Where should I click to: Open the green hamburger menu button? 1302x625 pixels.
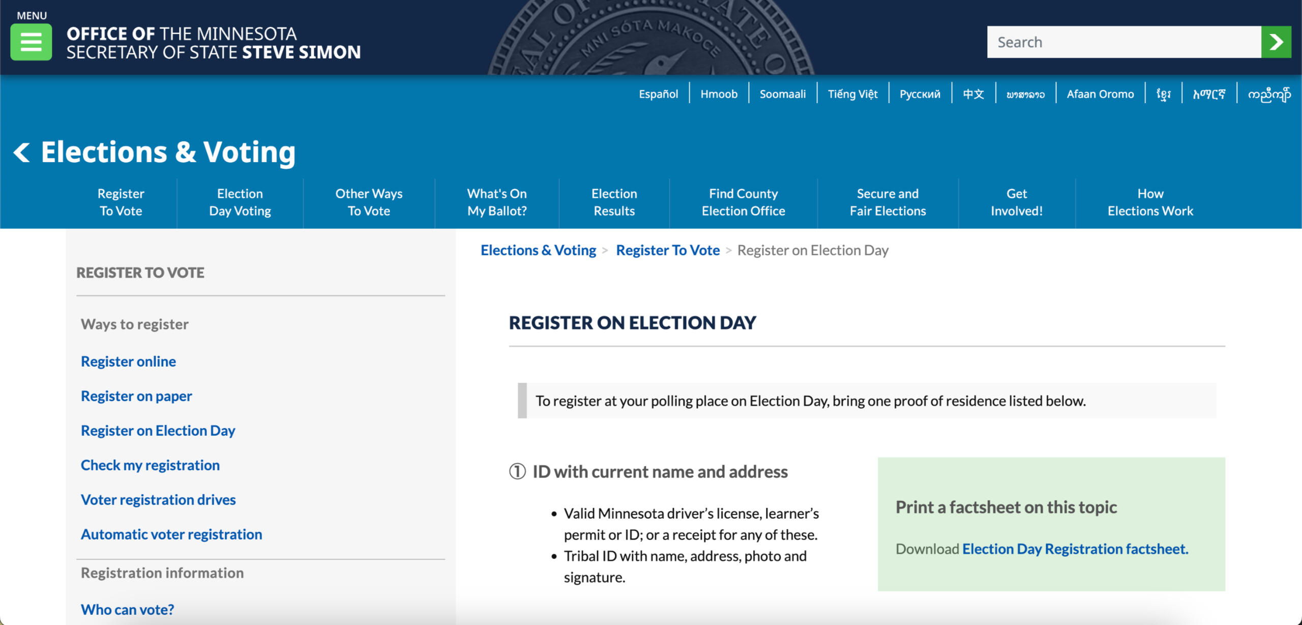click(31, 42)
